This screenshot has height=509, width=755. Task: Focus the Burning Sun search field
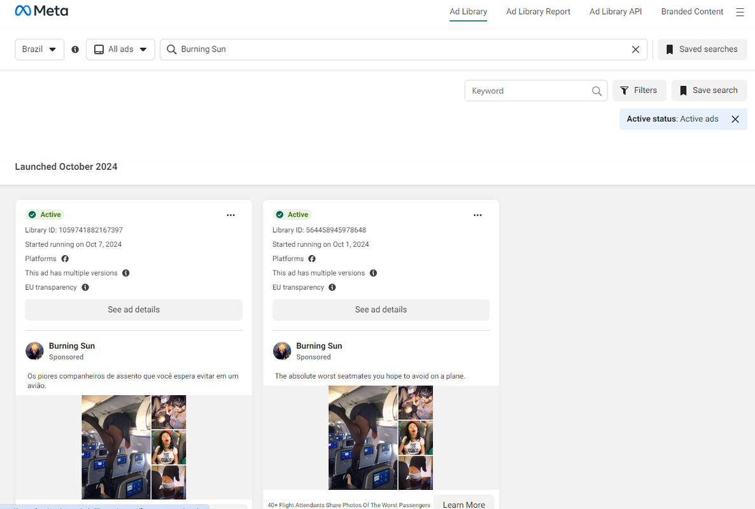coord(404,50)
